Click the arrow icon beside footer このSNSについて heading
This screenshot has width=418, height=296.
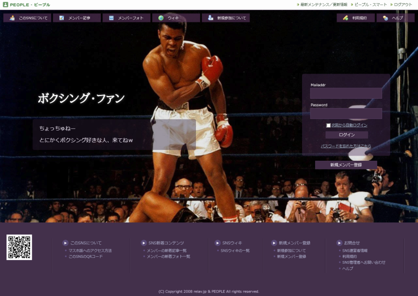[65, 243]
